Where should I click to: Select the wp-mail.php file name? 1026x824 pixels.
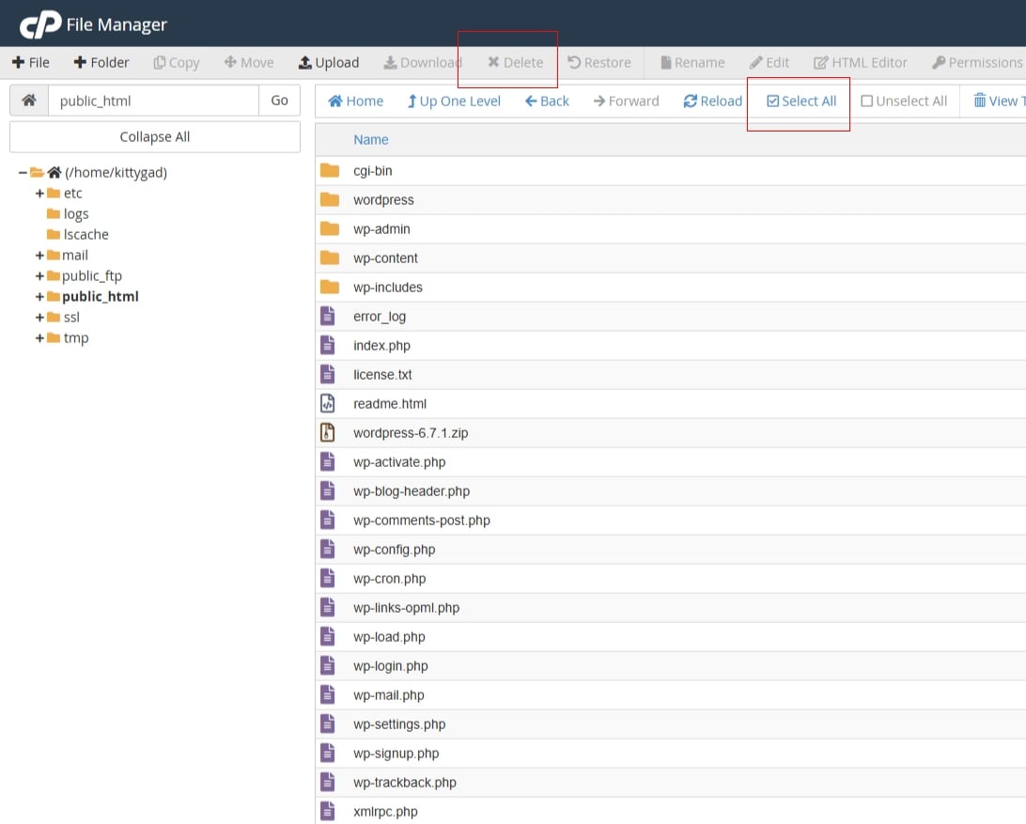(x=389, y=695)
